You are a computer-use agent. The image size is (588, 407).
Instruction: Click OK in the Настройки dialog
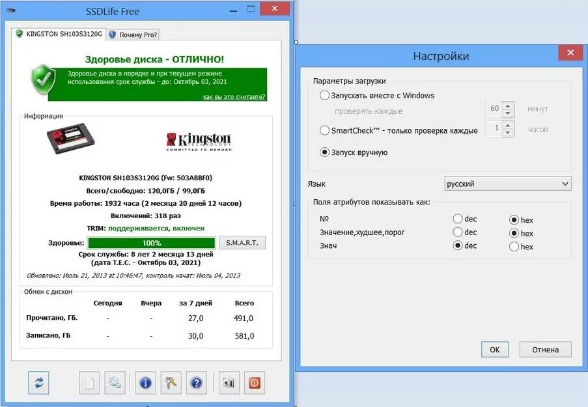coord(495,350)
